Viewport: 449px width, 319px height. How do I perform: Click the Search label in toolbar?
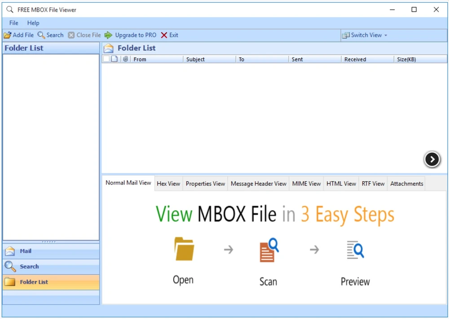pyautogui.click(x=55, y=35)
